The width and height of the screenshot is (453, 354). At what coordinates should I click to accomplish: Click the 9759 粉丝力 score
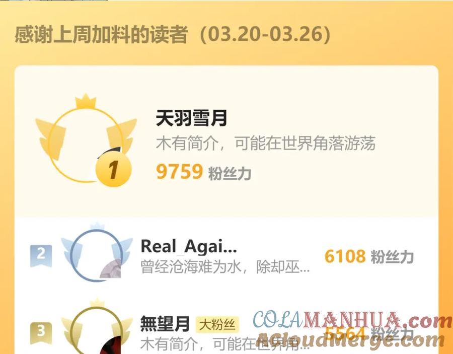pos(203,172)
